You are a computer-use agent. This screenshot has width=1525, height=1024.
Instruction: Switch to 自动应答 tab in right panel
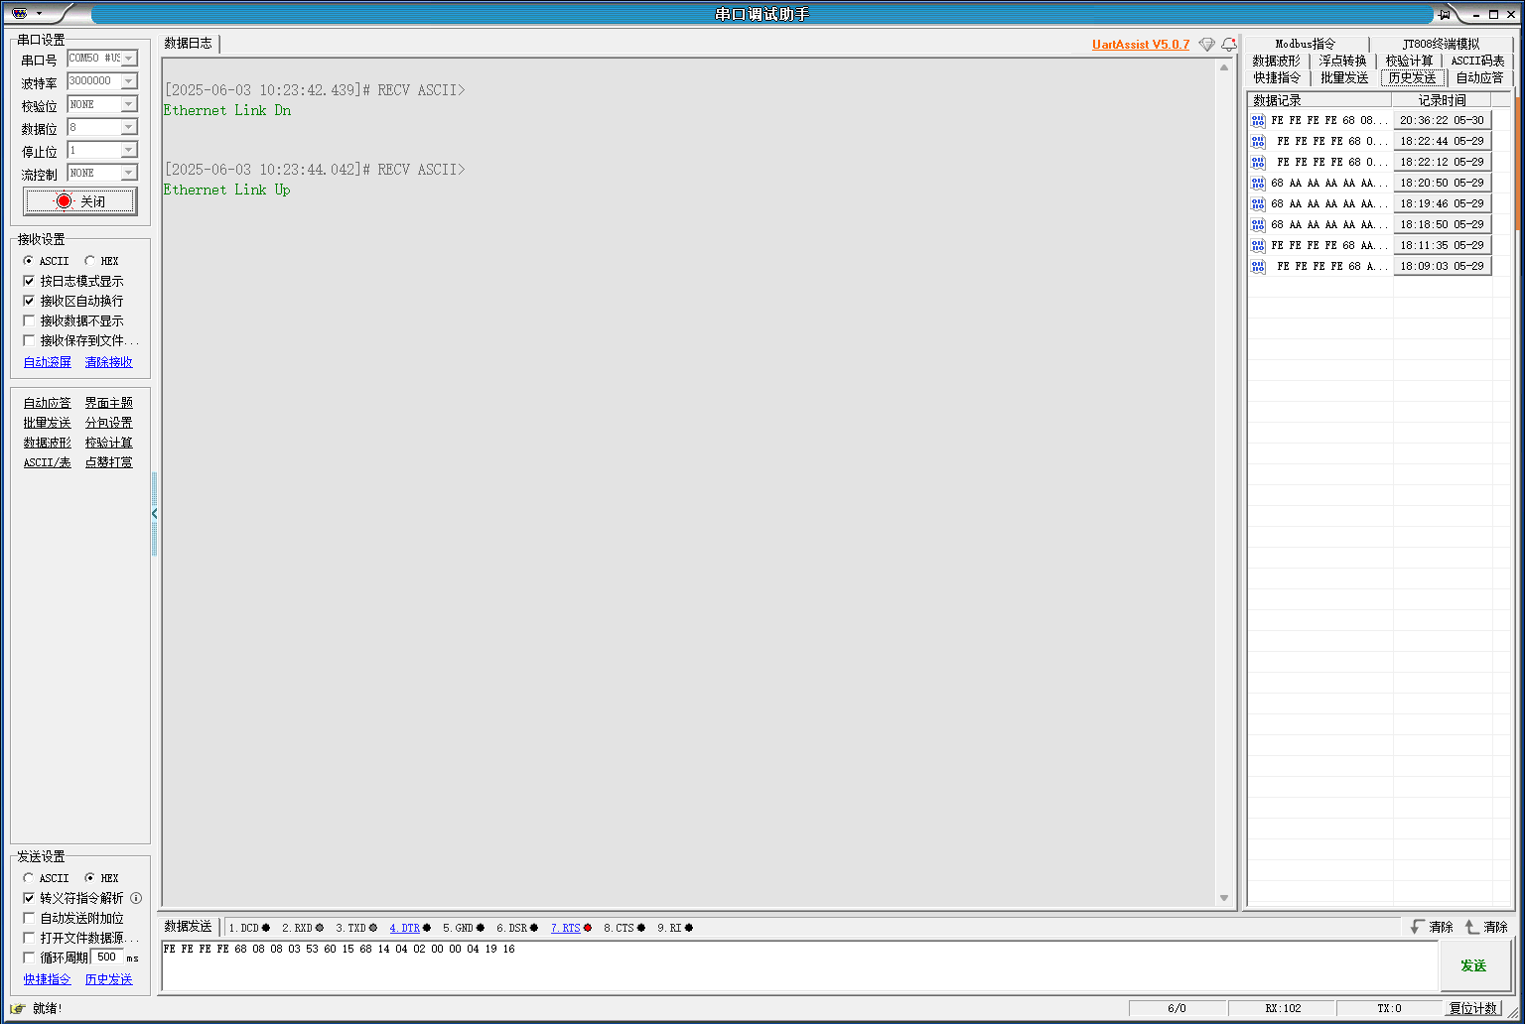point(1479,77)
